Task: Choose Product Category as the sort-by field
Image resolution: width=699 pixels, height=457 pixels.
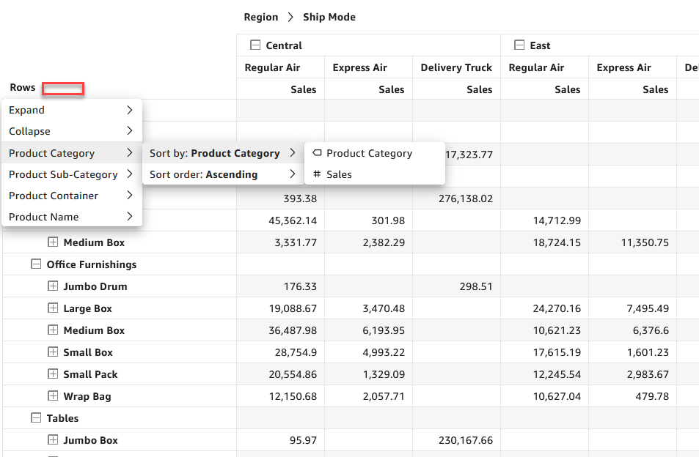Action: [369, 153]
